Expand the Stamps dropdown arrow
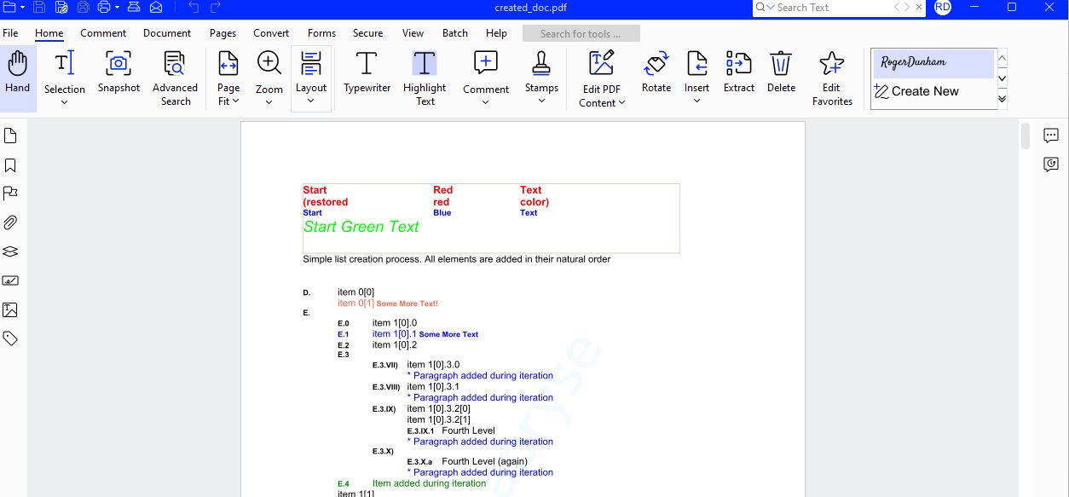The width and height of the screenshot is (1069, 497). coord(541,101)
